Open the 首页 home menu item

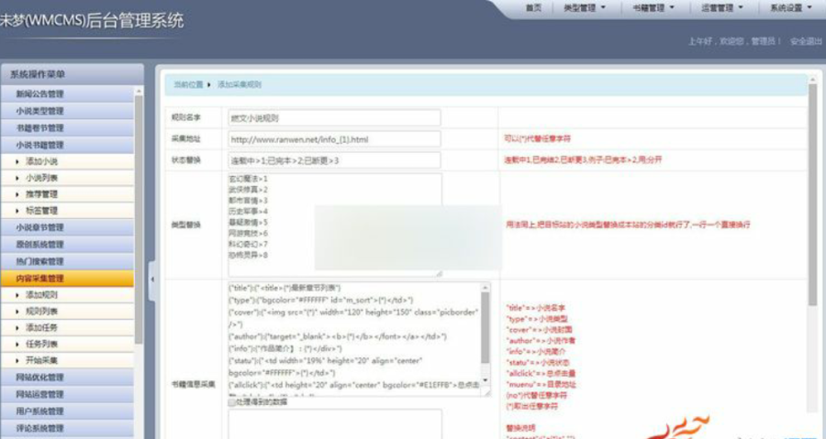[533, 8]
